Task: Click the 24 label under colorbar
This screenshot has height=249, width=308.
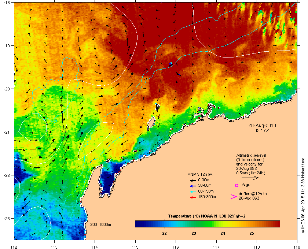Action: 223,233
